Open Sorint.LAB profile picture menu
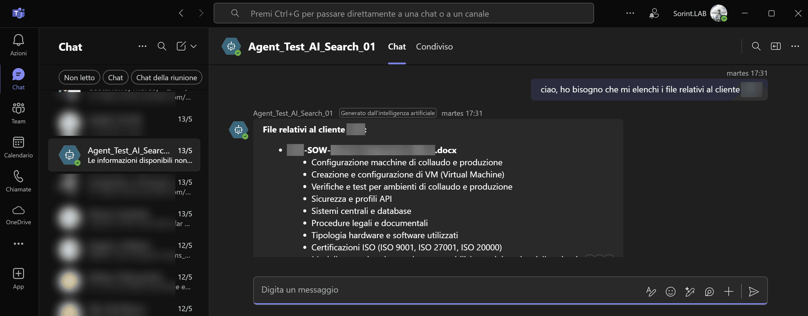808x316 pixels. click(x=719, y=13)
